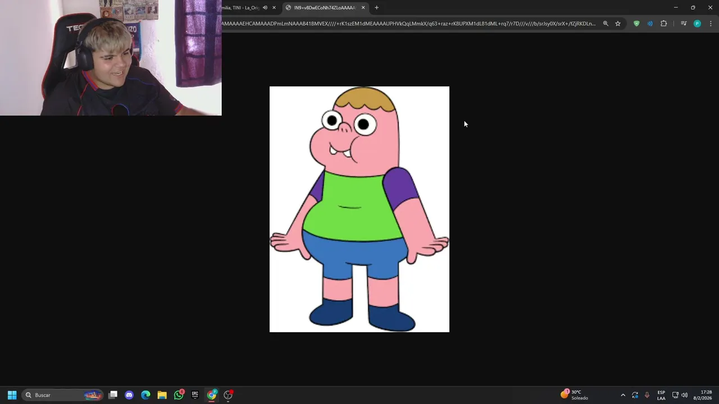Close the TINI - La_Ori tab
The height and width of the screenshot is (404, 719).
[x=274, y=8]
